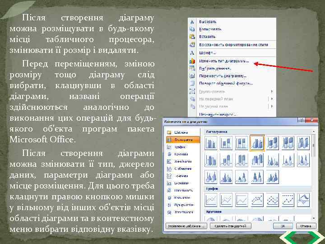Image resolution: width=325 pixels, height=244 pixels.
Task: Pick the last 3-D column thumbnail in first row
Action: pos(303,143)
